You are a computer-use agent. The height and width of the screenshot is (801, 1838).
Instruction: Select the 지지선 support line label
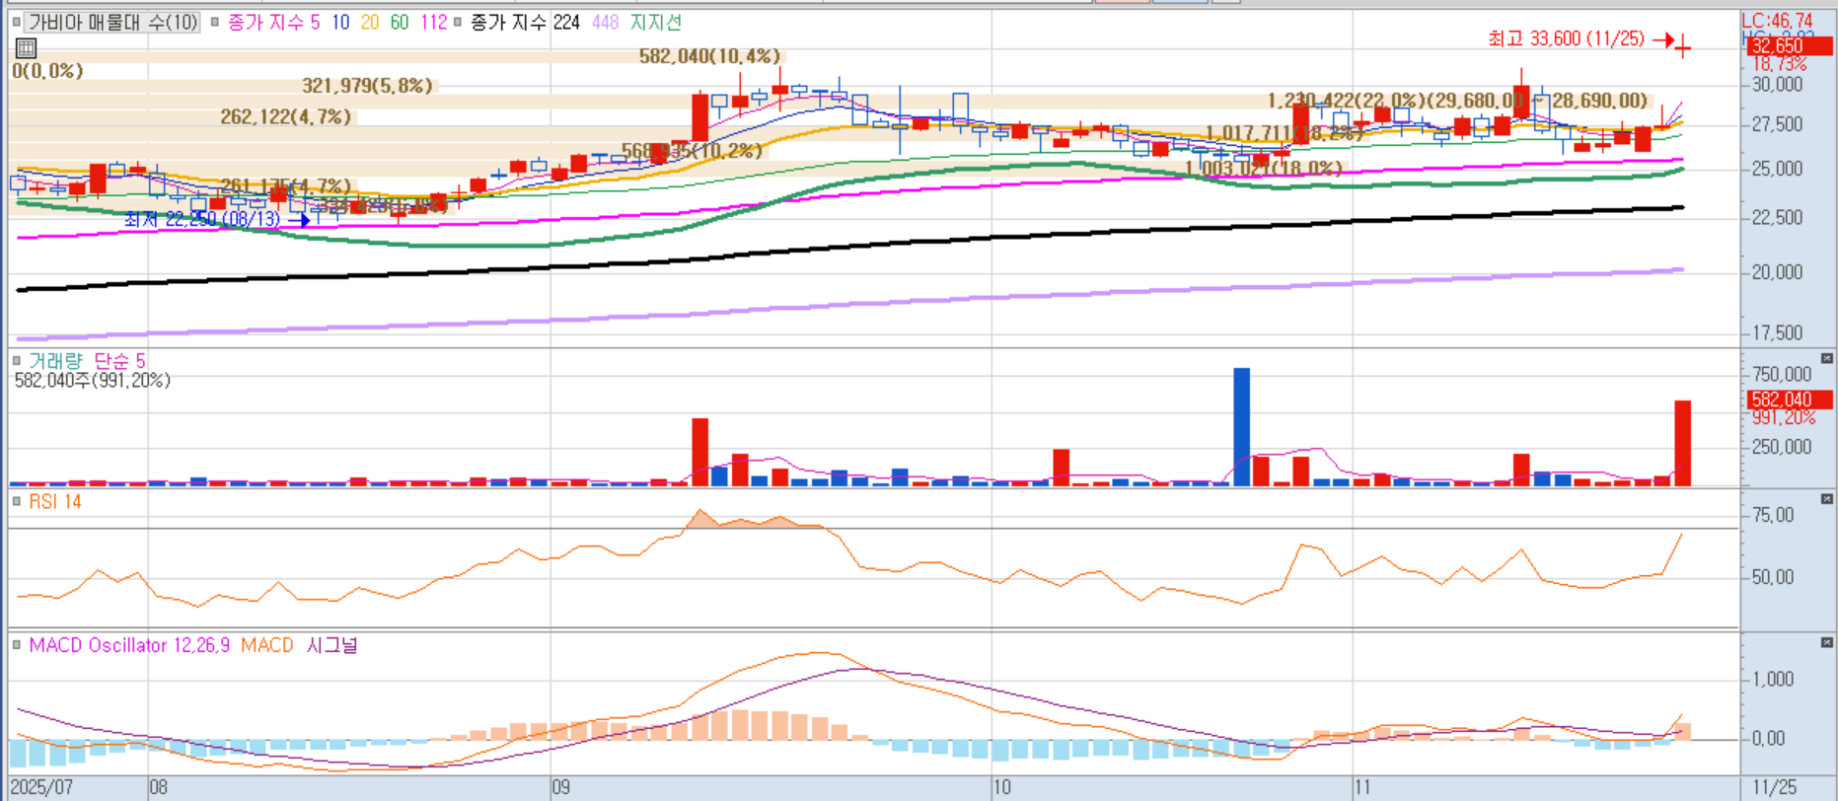pos(655,22)
